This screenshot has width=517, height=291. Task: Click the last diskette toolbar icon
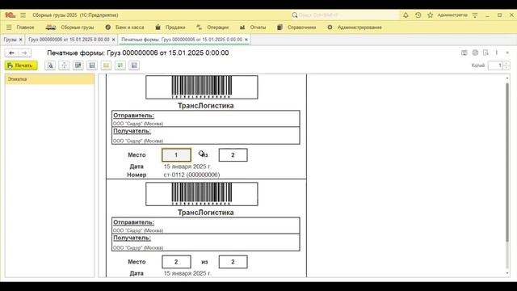click(x=134, y=65)
